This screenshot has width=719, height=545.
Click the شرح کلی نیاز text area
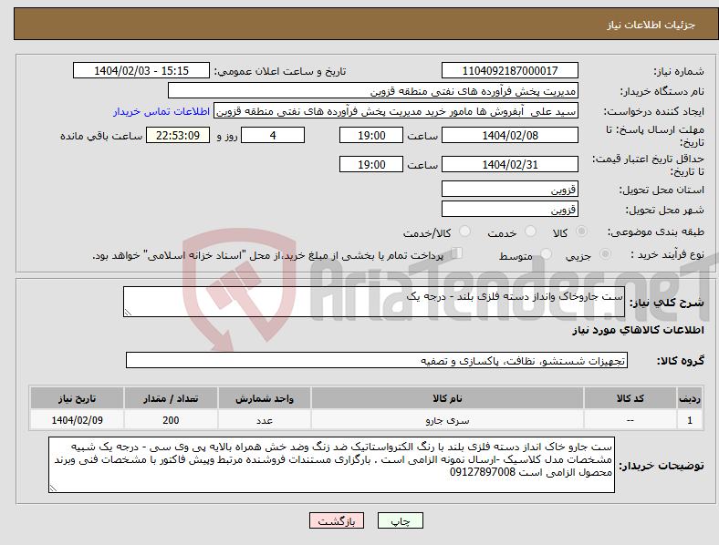(374, 302)
